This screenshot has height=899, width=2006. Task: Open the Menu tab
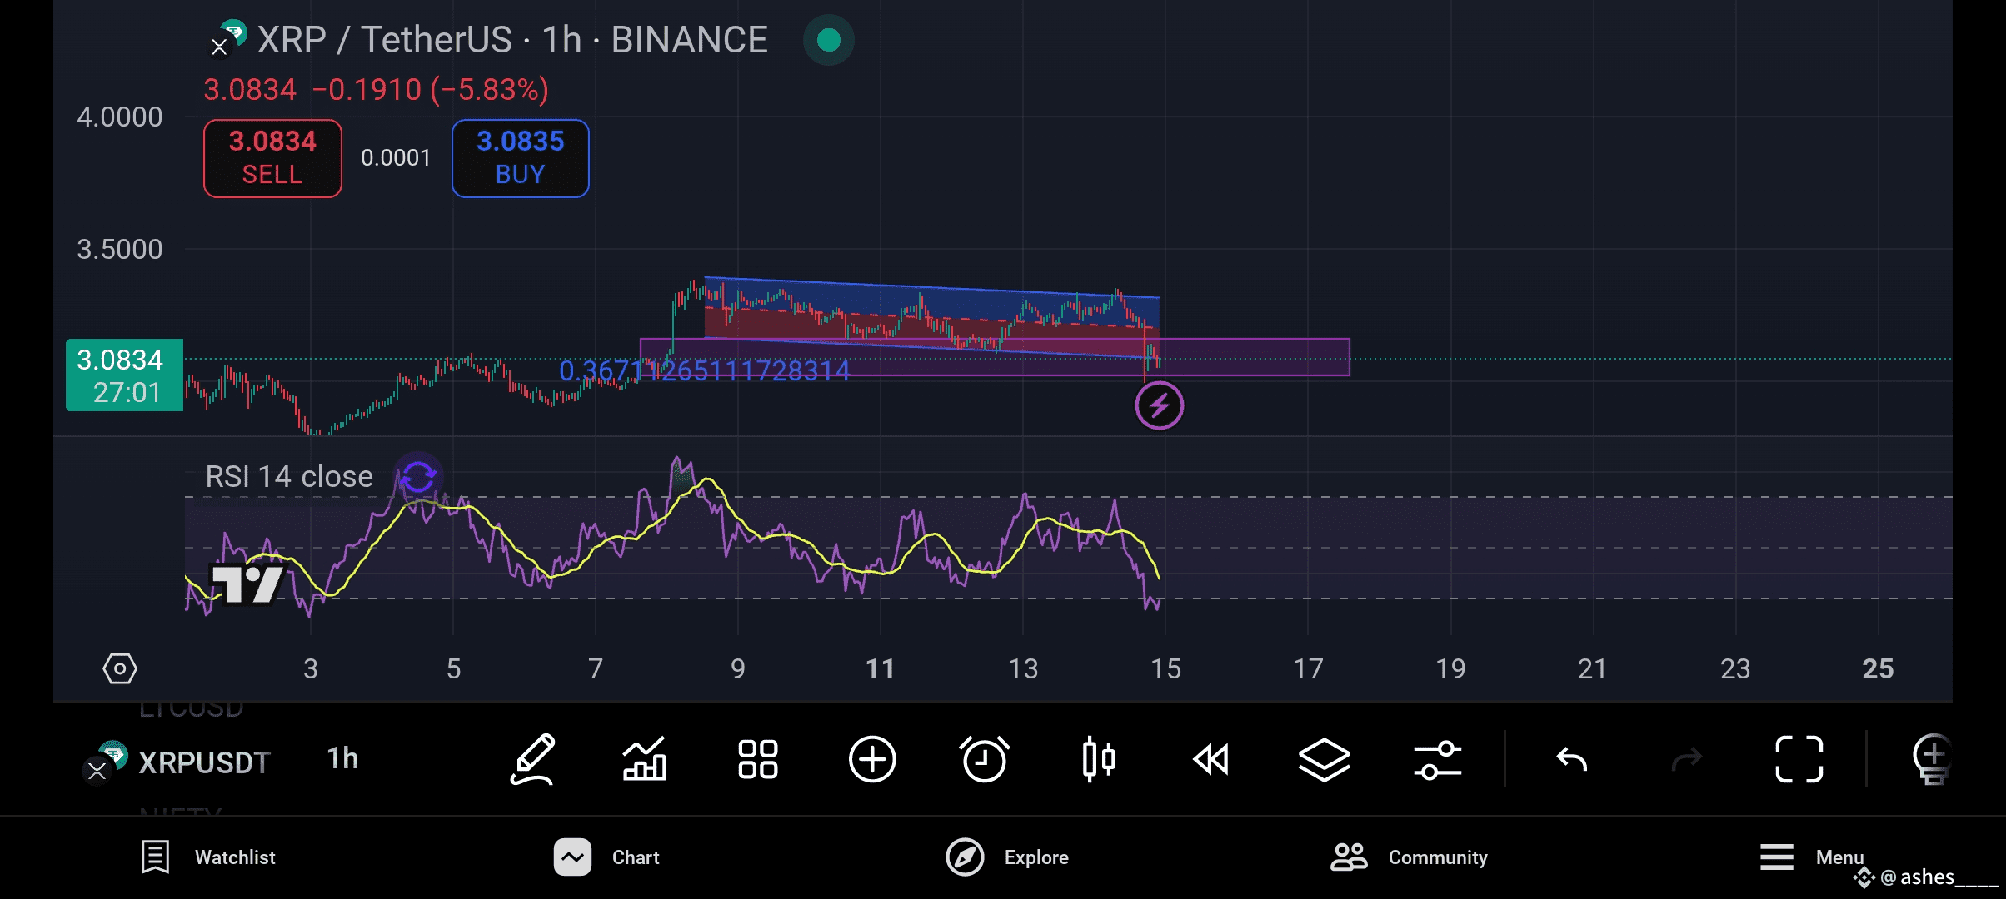click(x=1811, y=857)
